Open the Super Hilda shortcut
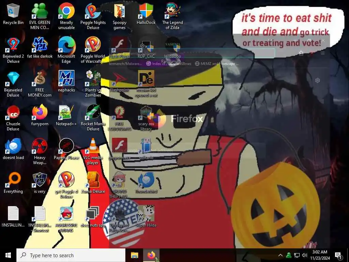This screenshot has height=262, width=349. coord(146,217)
